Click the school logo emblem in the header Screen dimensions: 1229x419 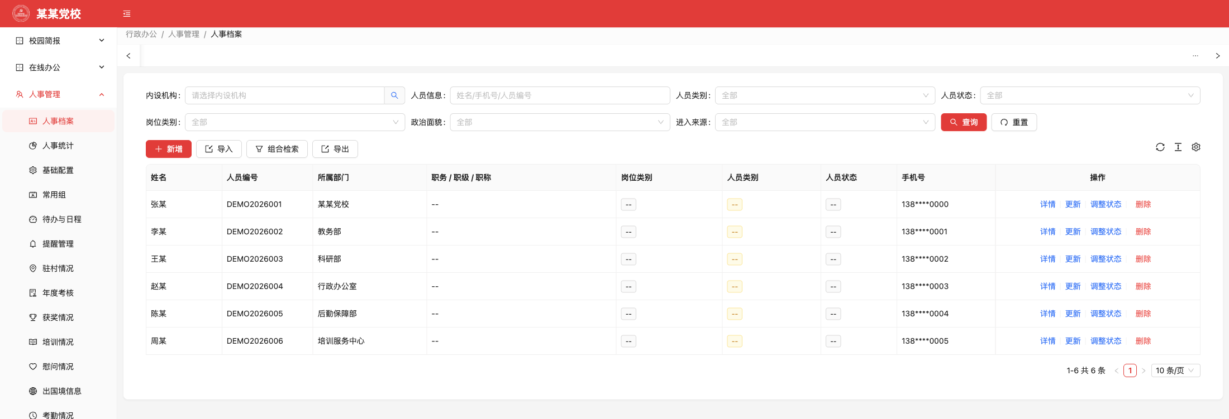pos(21,13)
